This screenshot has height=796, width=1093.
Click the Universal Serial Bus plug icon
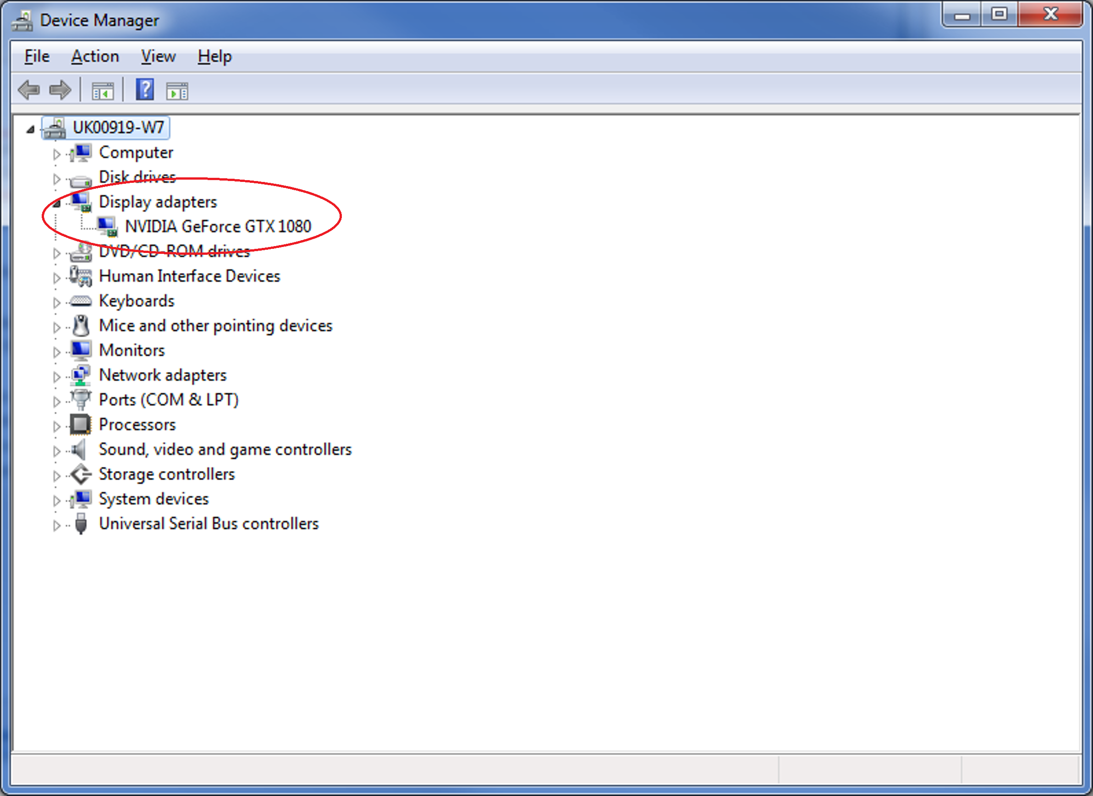81,523
